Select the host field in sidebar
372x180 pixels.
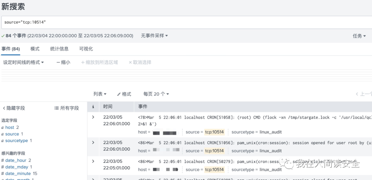(10, 128)
